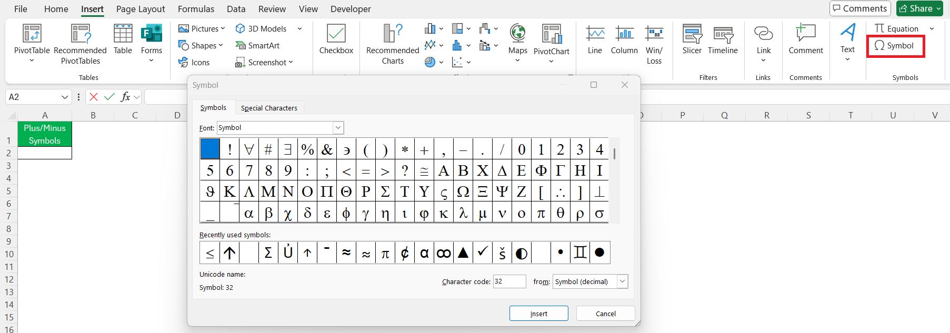Open Recommended Charts
The image size is (950, 333).
[x=393, y=43]
